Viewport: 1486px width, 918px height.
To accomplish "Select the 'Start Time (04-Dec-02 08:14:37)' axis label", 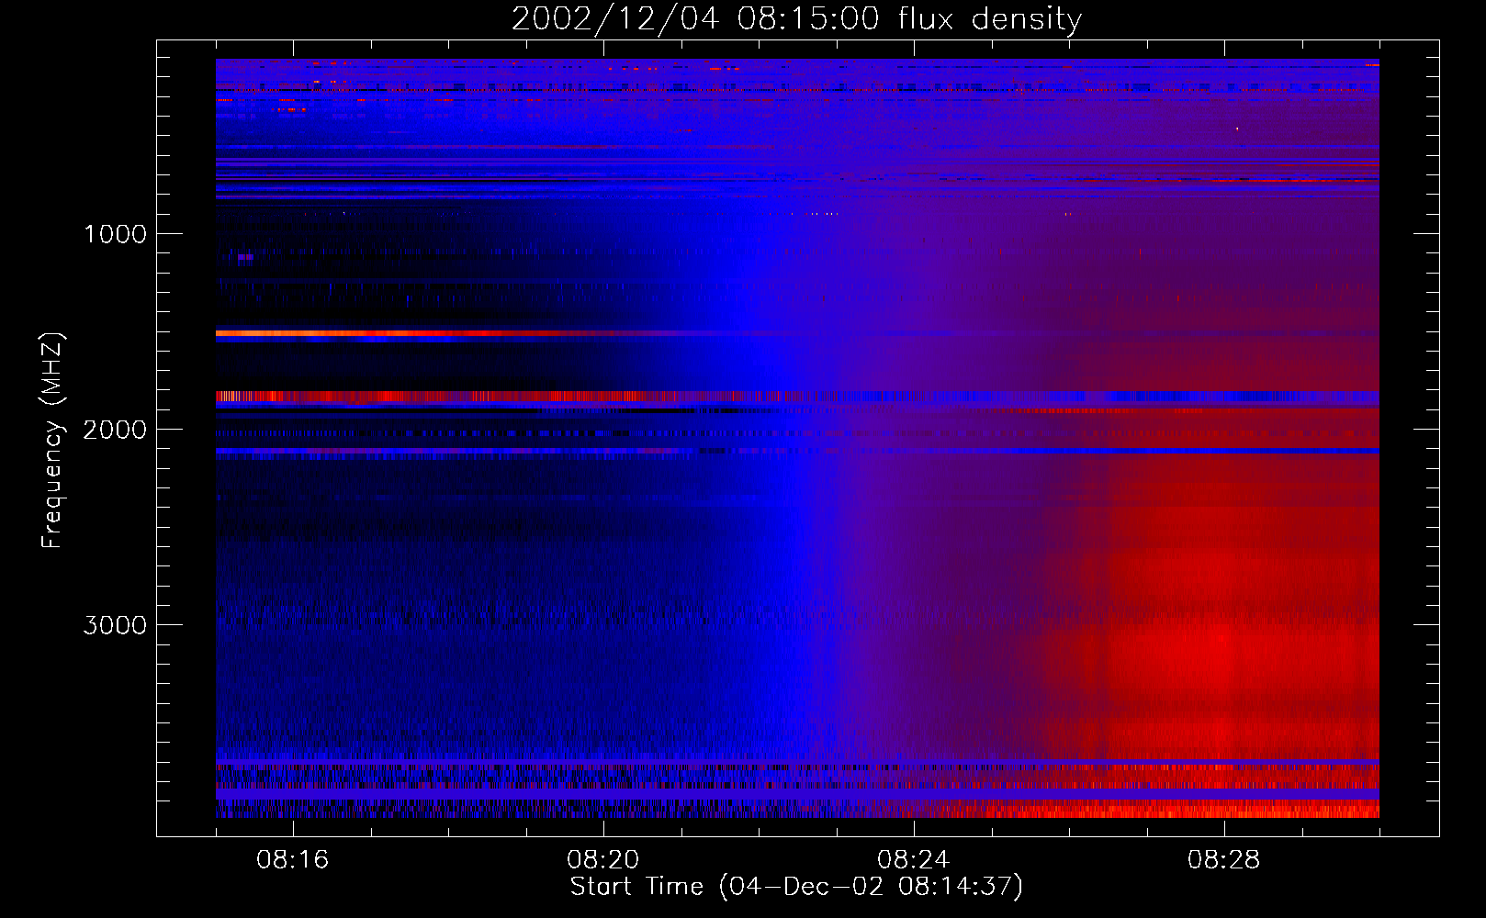I will tap(796, 887).
